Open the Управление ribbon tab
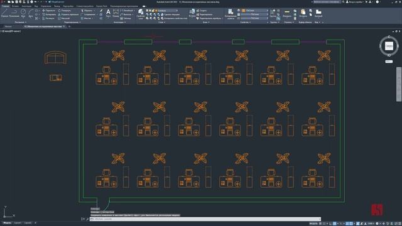402x226 pixels. (46, 6)
